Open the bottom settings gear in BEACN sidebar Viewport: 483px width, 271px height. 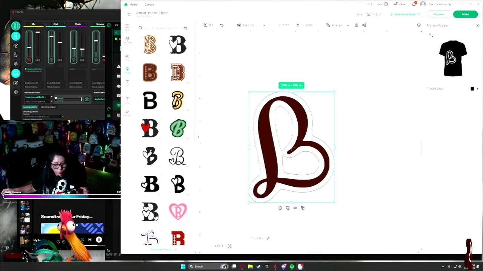tap(15, 92)
